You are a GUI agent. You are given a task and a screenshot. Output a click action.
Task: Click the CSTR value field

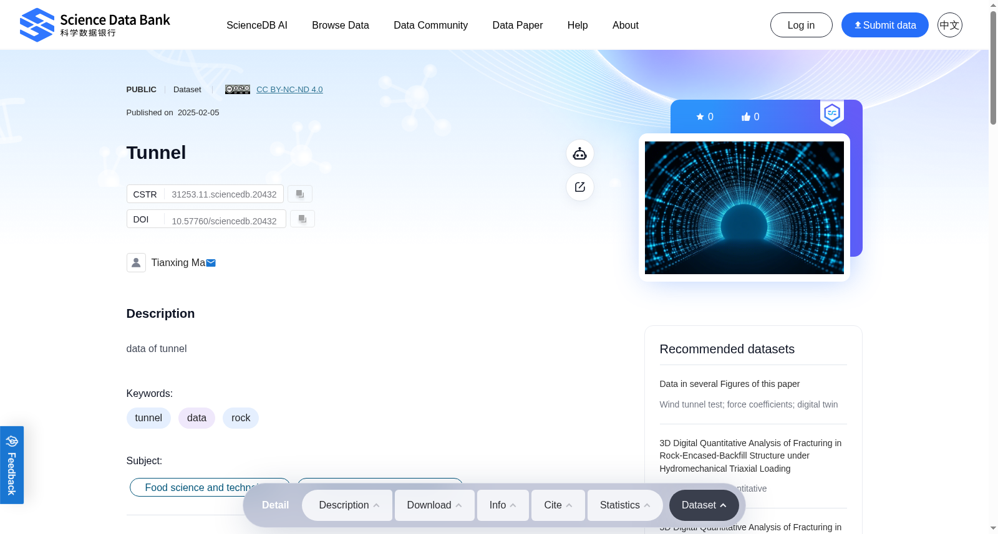coord(224,194)
